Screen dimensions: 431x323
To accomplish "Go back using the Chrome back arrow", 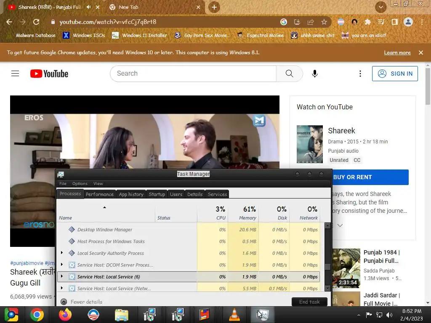I will (9, 22).
